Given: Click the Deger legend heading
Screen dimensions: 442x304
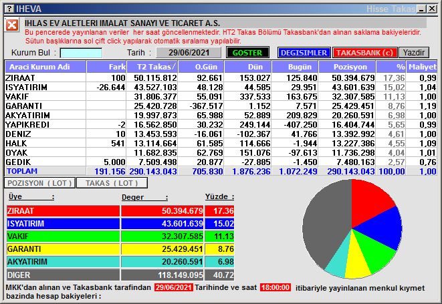Looking at the screenshot, I should click(x=144, y=197).
